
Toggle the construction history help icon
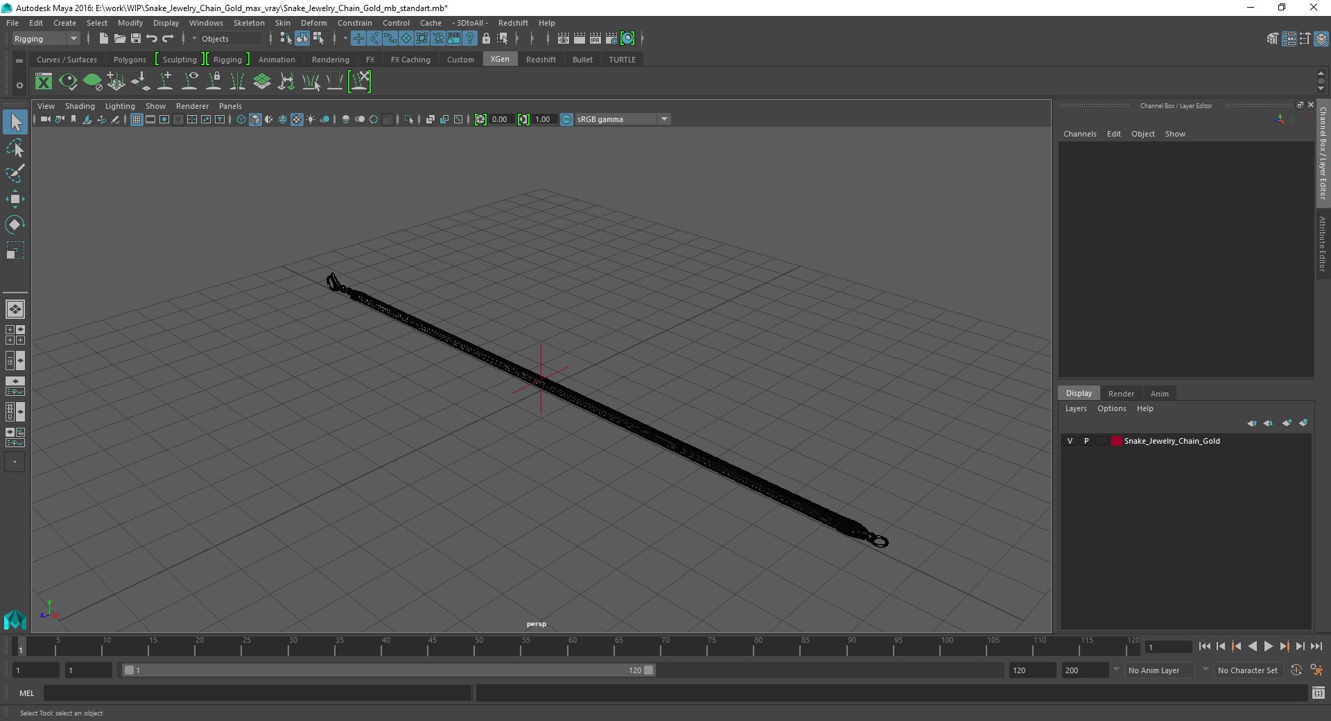tap(471, 39)
